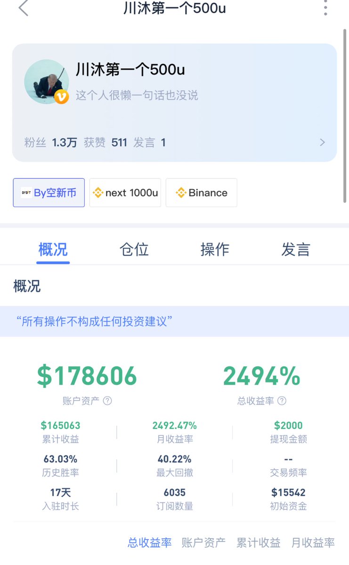Click the disclaimer banner 所有操作不构成任何投资建议
The width and height of the screenshot is (349, 565).
pos(174,322)
